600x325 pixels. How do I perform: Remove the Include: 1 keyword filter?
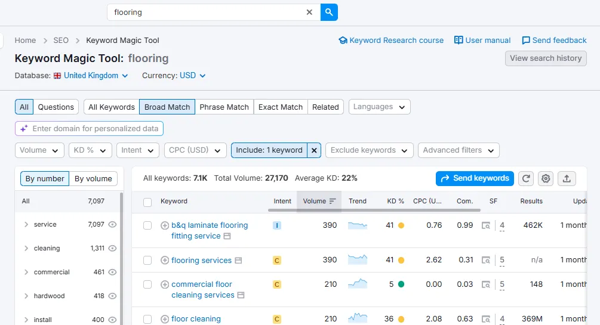tap(314, 150)
